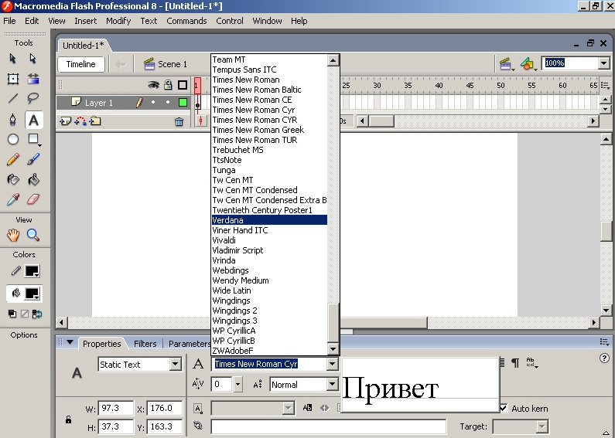The width and height of the screenshot is (615, 438).
Task: Open the Modify menu
Action: click(118, 21)
